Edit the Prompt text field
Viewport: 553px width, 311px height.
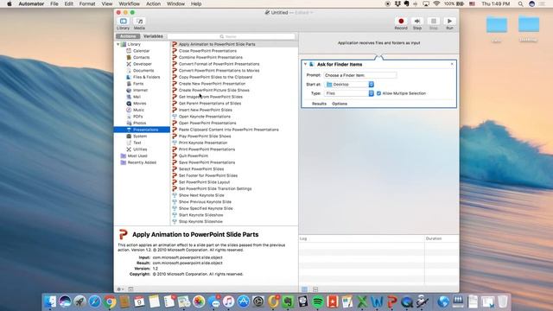(359, 75)
